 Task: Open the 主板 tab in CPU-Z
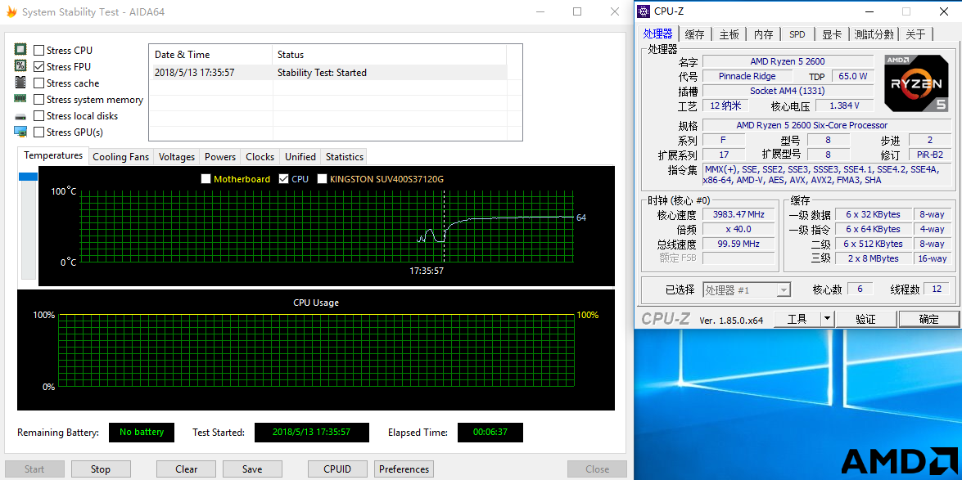pyautogui.click(x=729, y=34)
